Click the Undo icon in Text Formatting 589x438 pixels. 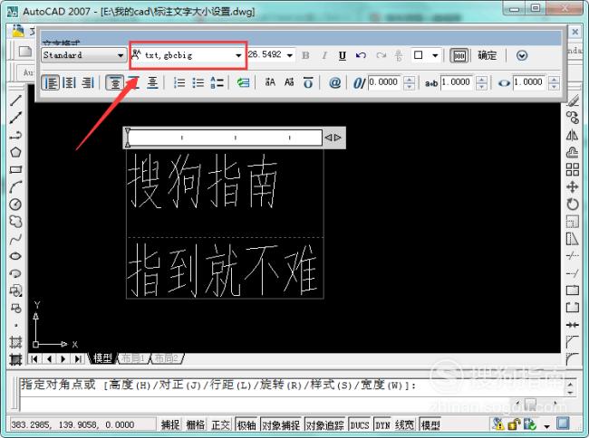361,55
